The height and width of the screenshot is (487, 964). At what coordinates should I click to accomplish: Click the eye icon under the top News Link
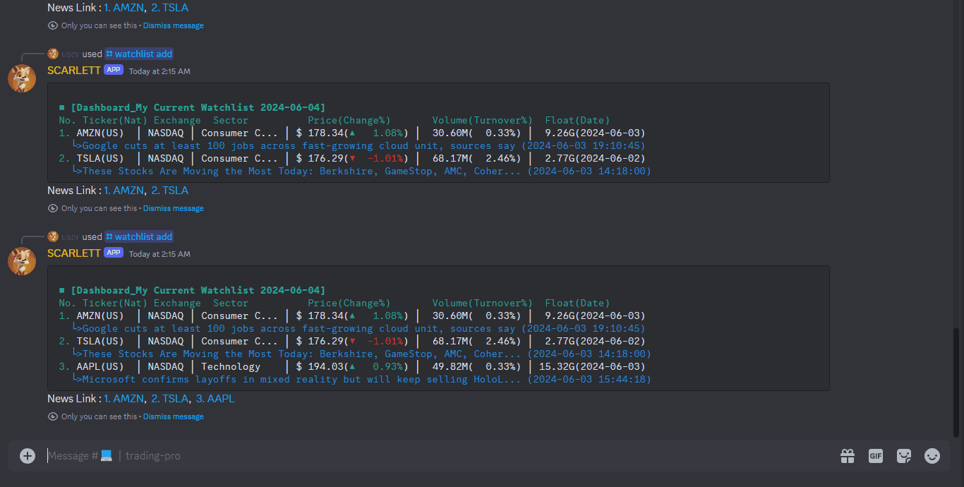(x=53, y=25)
